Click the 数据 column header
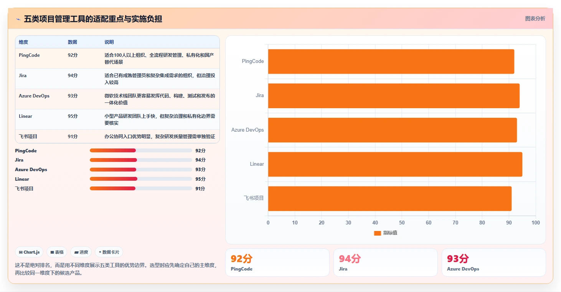 [x=73, y=42]
